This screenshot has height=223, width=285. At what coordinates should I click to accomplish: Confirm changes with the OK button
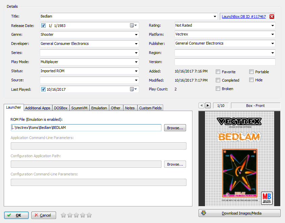pos(16,215)
